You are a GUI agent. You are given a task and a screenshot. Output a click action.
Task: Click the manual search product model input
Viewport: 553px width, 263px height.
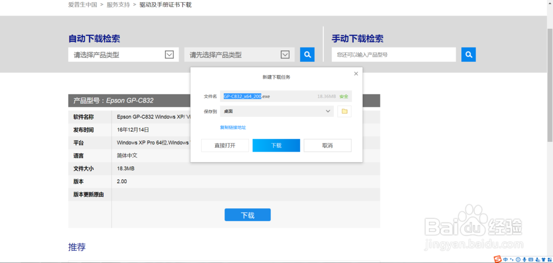394,55
